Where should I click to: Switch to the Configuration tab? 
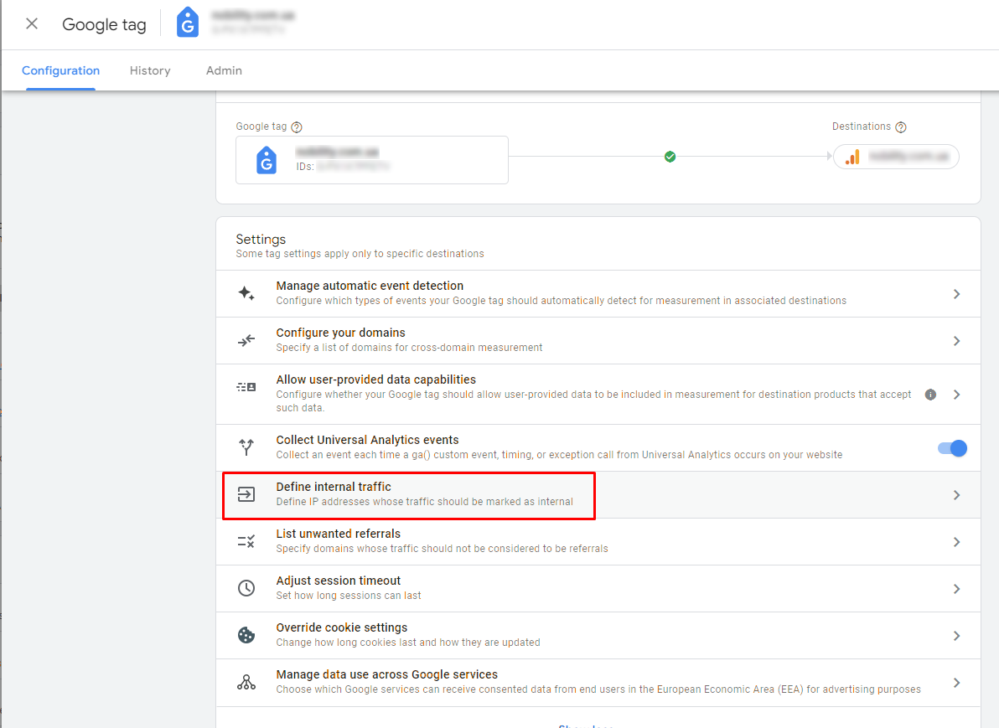tap(60, 70)
